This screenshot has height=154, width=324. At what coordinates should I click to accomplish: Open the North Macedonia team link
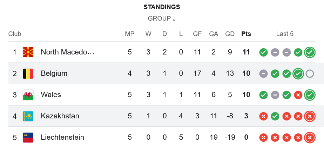tap(67, 52)
